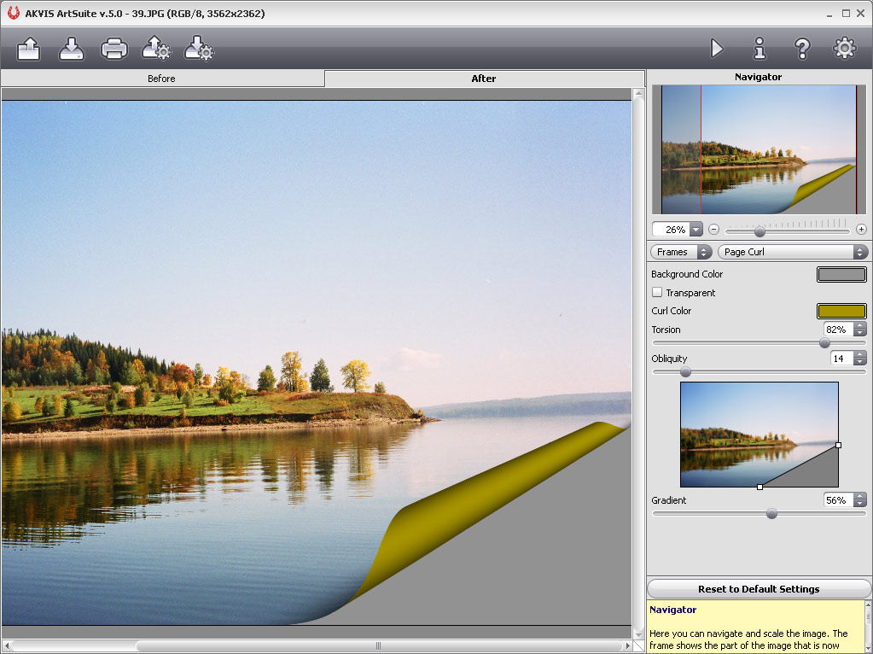Click the Load presets icon
Image resolution: width=873 pixels, height=654 pixels.
pos(156,49)
